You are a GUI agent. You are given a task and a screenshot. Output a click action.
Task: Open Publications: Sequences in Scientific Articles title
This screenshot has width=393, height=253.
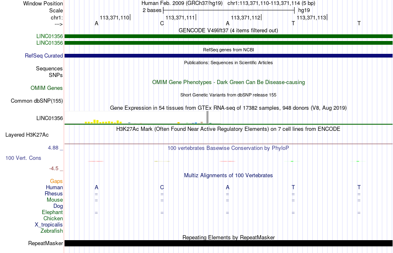point(228,63)
